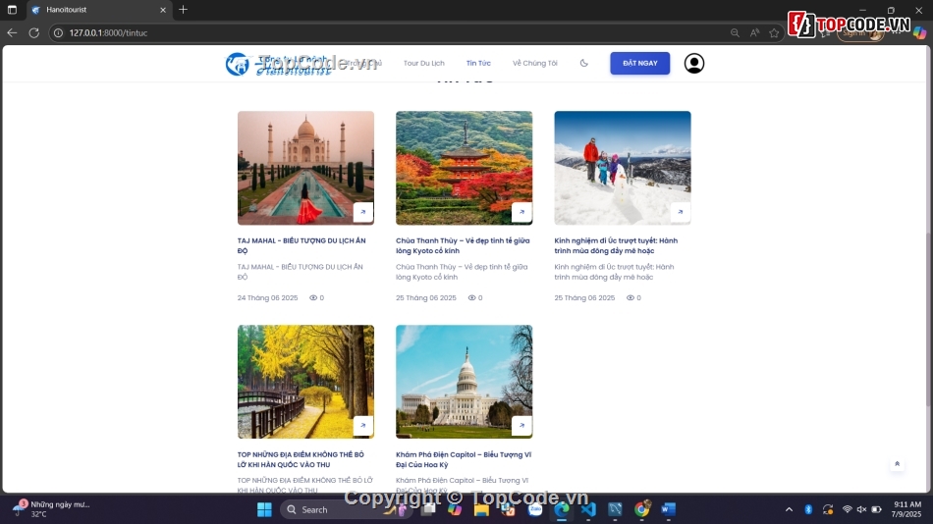Go to Về Chúng Tôi page
The image size is (933, 524).
coord(535,63)
